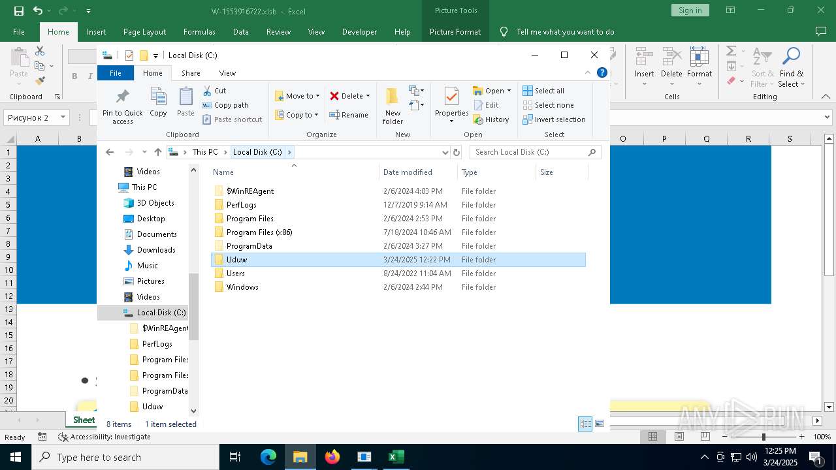Open Copy to dropdown
The width and height of the screenshot is (836, 470).
[297, 115]
